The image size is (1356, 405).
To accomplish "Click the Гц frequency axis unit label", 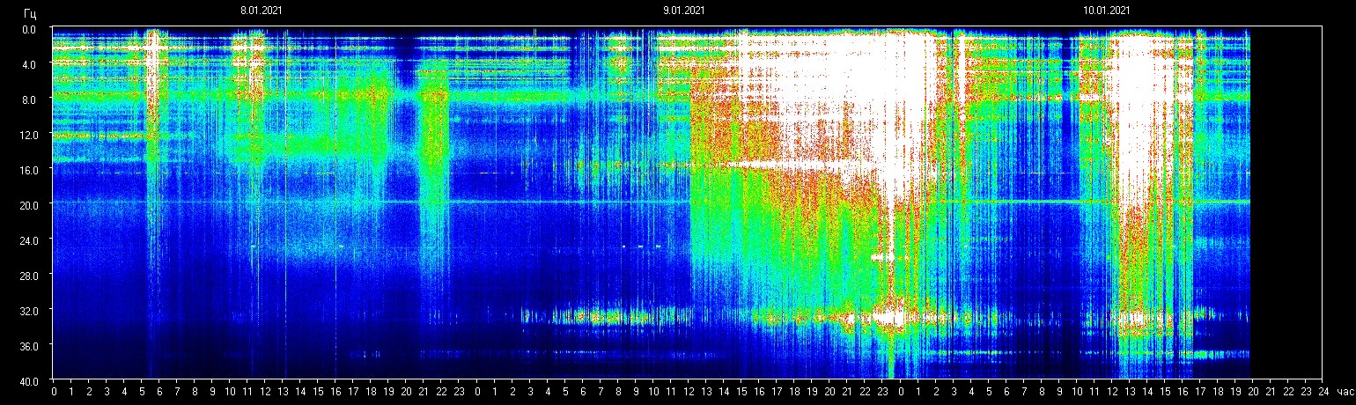I will (x=30, y=12).
